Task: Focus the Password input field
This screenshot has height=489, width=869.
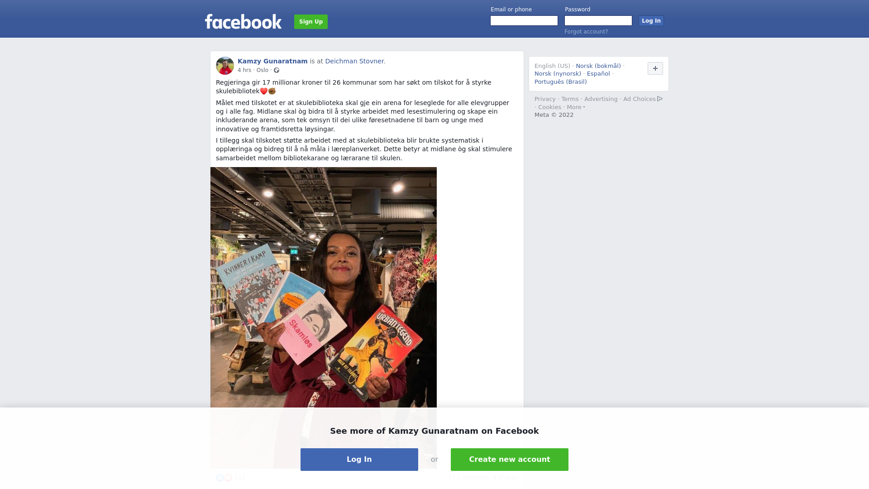Action: (x=598, y=21)
